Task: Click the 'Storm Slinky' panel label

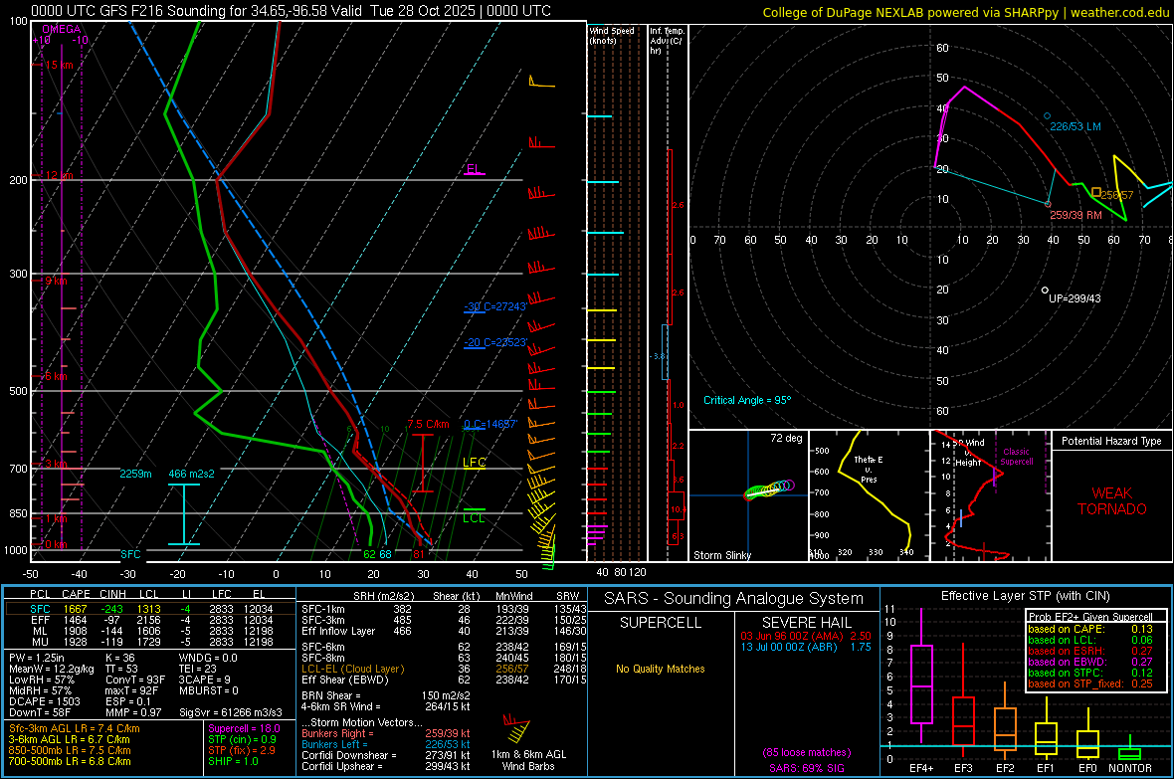Action: (x=721, y=555)
